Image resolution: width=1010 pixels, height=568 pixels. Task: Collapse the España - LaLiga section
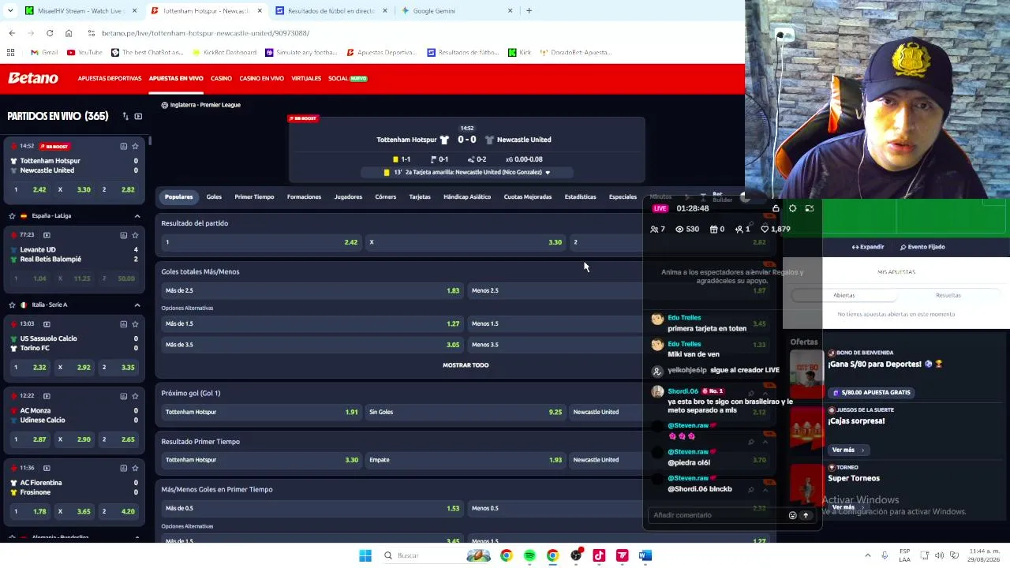(137, 215)
